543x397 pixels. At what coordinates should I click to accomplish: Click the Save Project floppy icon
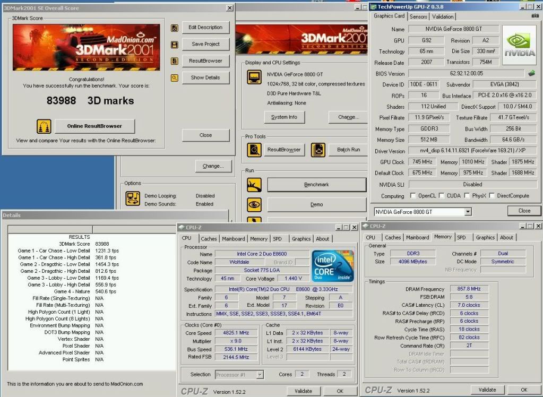pos(175,45)
